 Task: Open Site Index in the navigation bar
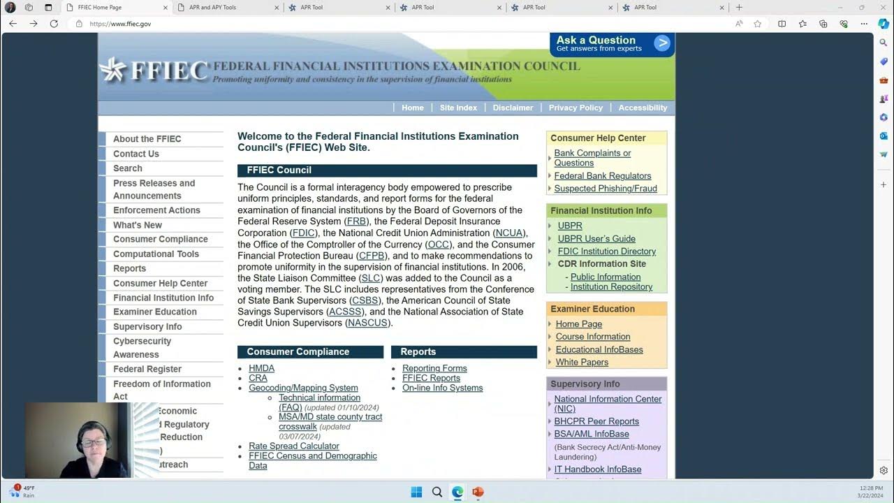(x=458, y=108)
